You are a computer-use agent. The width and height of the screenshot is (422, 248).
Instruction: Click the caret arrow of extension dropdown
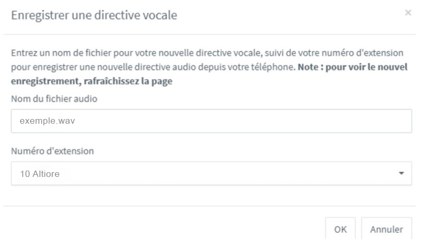401,173
